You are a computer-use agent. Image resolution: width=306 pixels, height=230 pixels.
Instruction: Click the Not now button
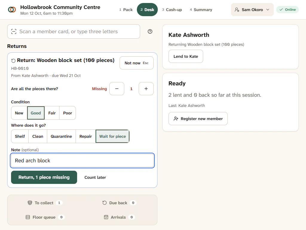(x=137, y=63)
